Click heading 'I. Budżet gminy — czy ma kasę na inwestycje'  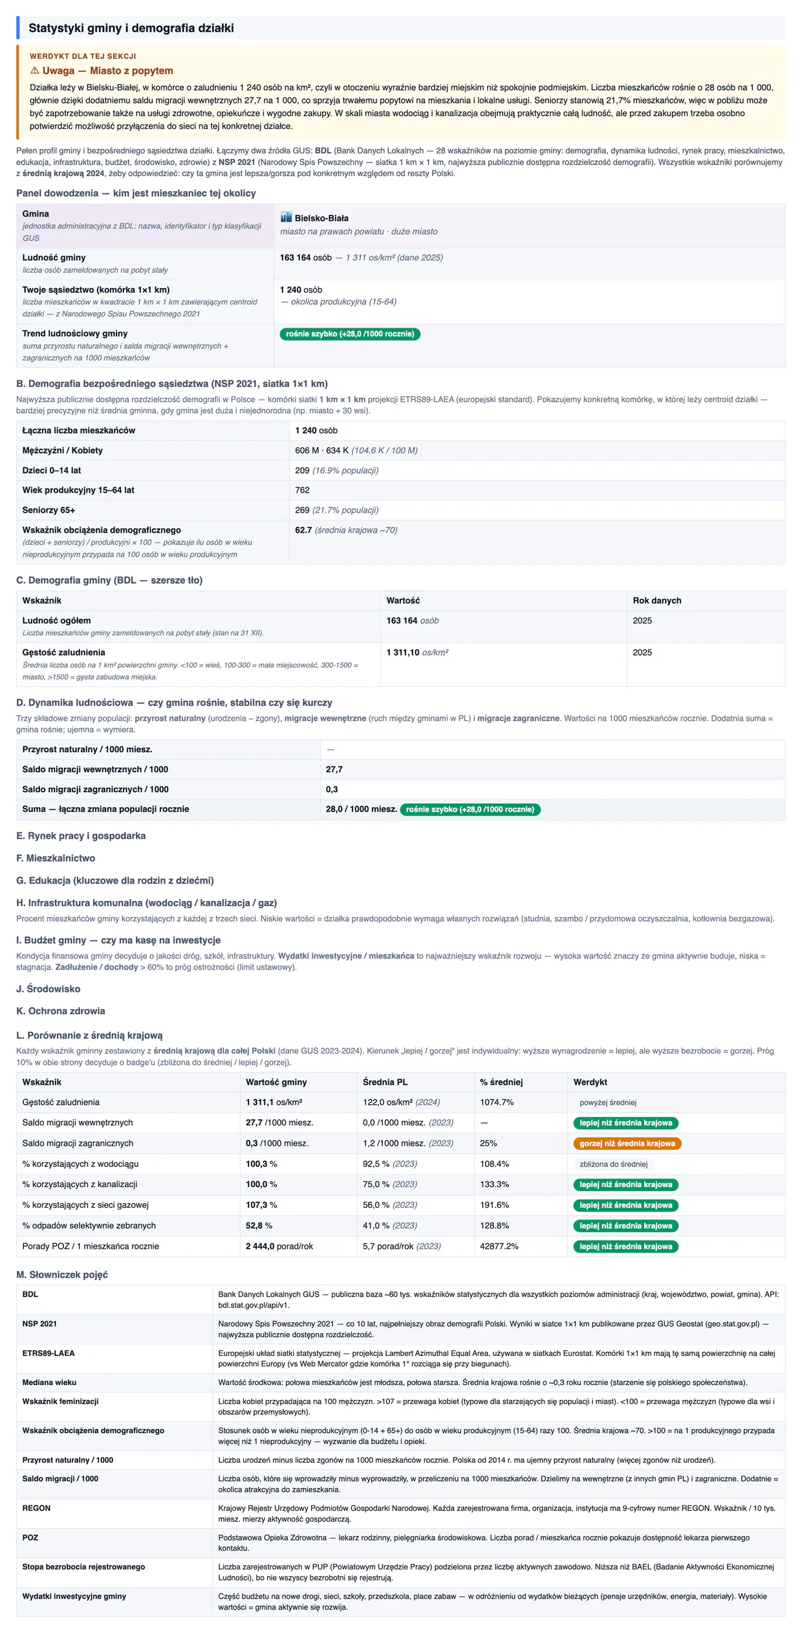[118, 940]
